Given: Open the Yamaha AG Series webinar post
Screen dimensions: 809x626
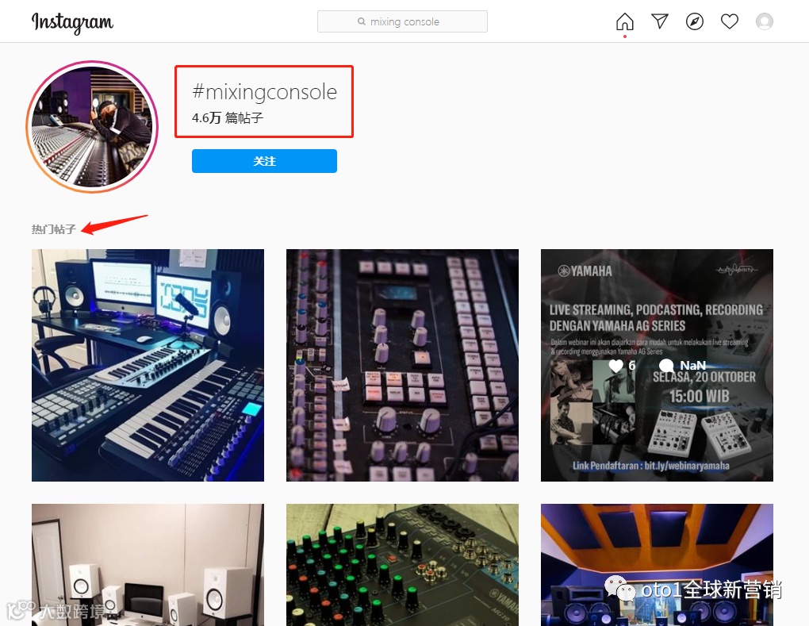Looking at the screenshot, I should point(657,366).
